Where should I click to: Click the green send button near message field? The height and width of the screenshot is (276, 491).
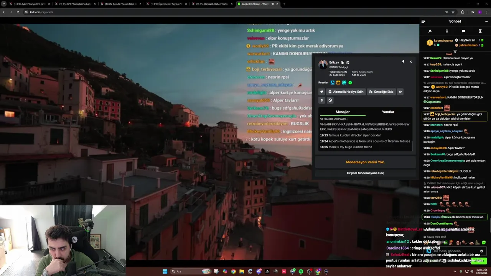pos(479,261)
